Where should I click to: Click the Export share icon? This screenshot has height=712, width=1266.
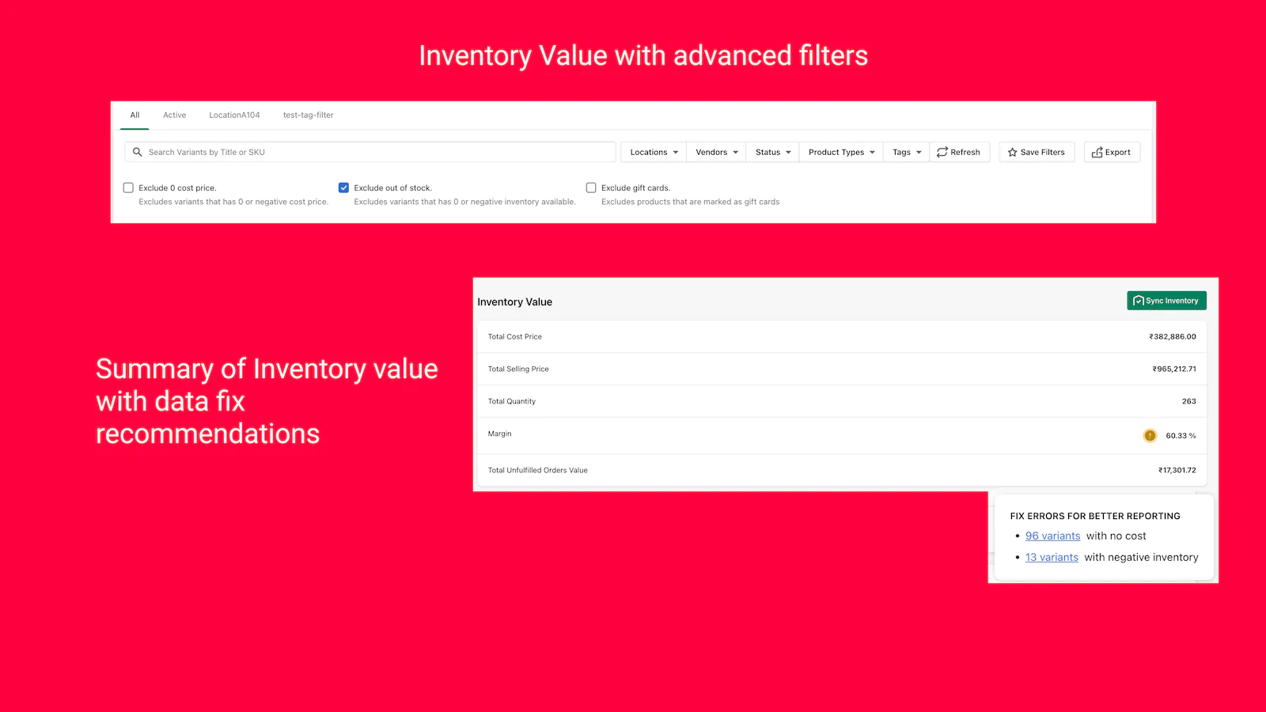point(1097,152)
